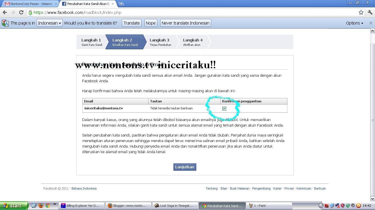Launch Firefox from quick launch
The image size is (375, 210).
tap(41, 206)
